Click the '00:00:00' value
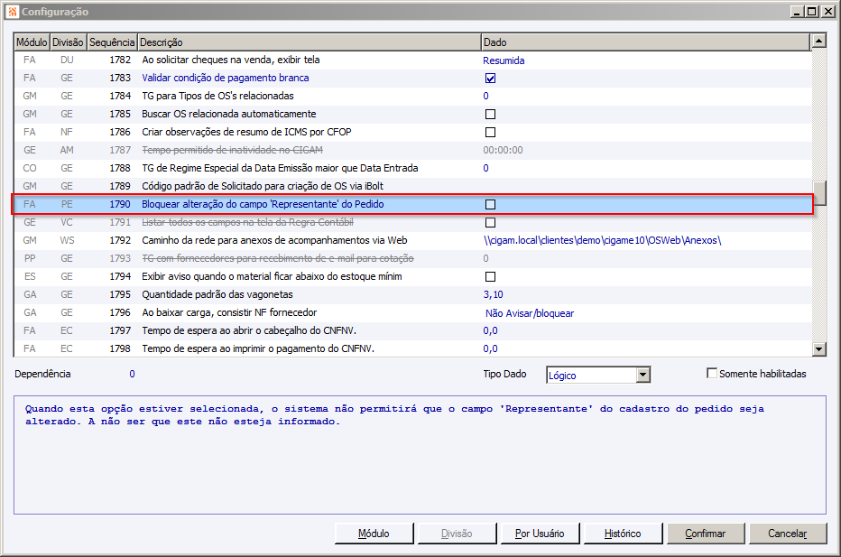841x557 pixels. click(503, 150)
